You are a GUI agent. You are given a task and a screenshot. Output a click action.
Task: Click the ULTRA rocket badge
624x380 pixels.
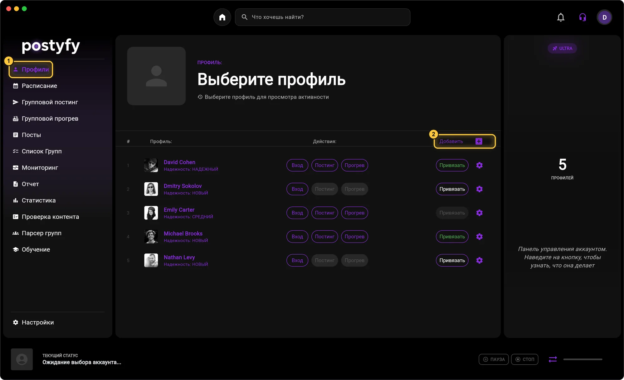(x=562, y=48)
